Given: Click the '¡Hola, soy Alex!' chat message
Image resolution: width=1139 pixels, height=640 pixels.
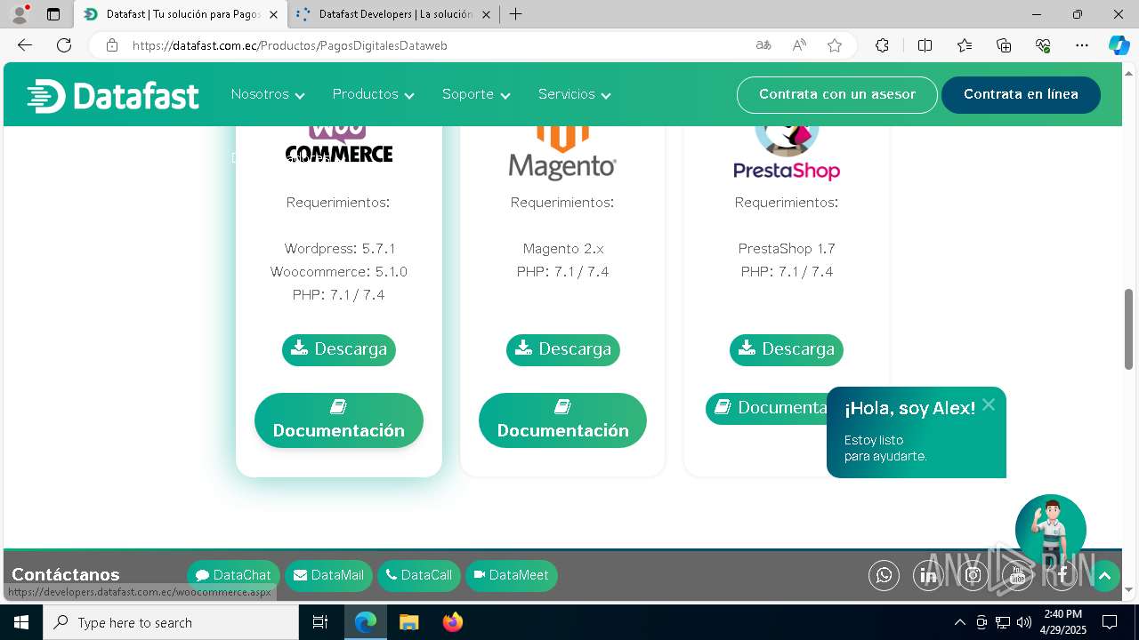Looking at the screenshot, I should click(x=909, y=408).
